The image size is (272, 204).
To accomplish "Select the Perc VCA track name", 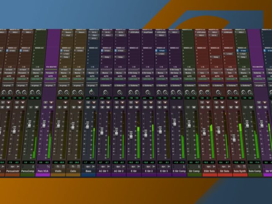I will pyautogui.click(x=43, y=171).
